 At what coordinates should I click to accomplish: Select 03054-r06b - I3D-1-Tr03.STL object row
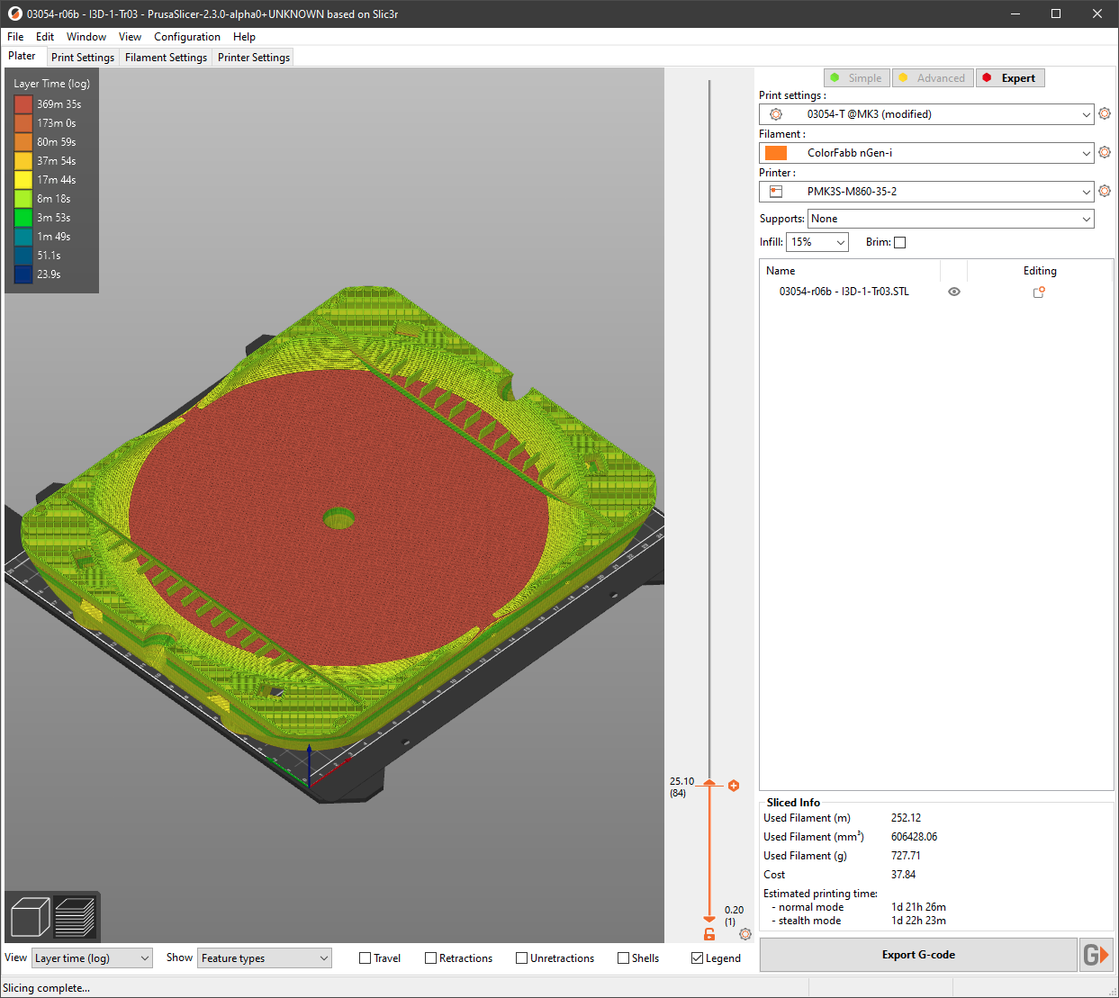pyautogui.click(x=936, y=292)
